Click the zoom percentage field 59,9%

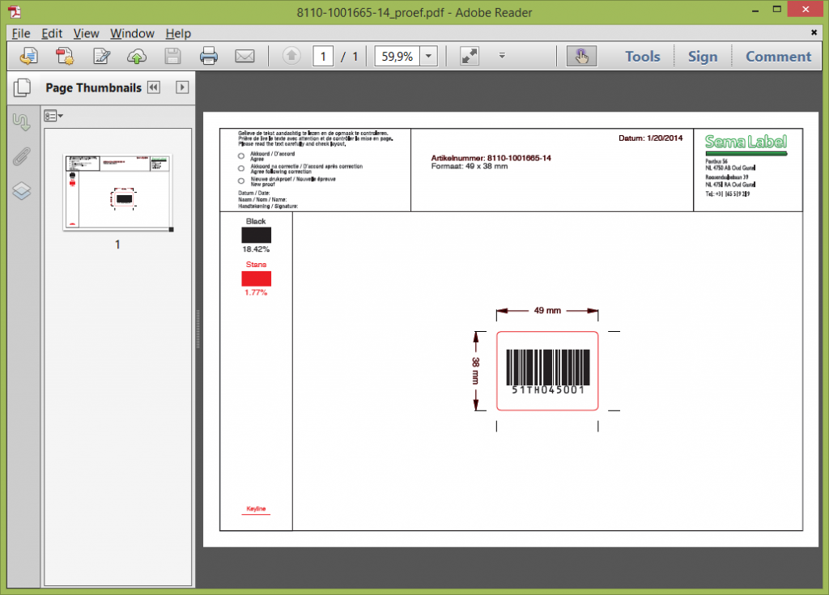coord(397,56)
